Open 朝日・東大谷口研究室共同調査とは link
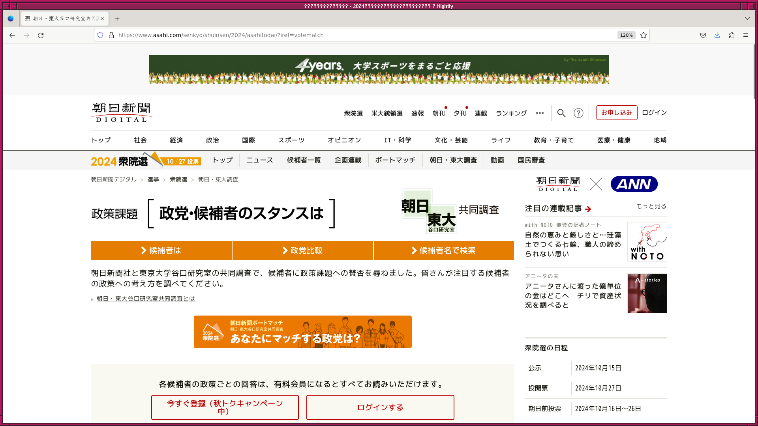The height and width of the screenshot is (426, 758). 146,299
